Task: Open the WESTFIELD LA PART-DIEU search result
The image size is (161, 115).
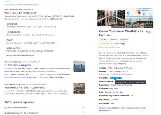Action: (x=20, y=13)
